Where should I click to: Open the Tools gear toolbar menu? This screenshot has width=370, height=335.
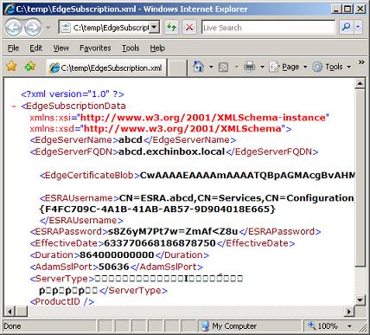[x=332, y=67]
